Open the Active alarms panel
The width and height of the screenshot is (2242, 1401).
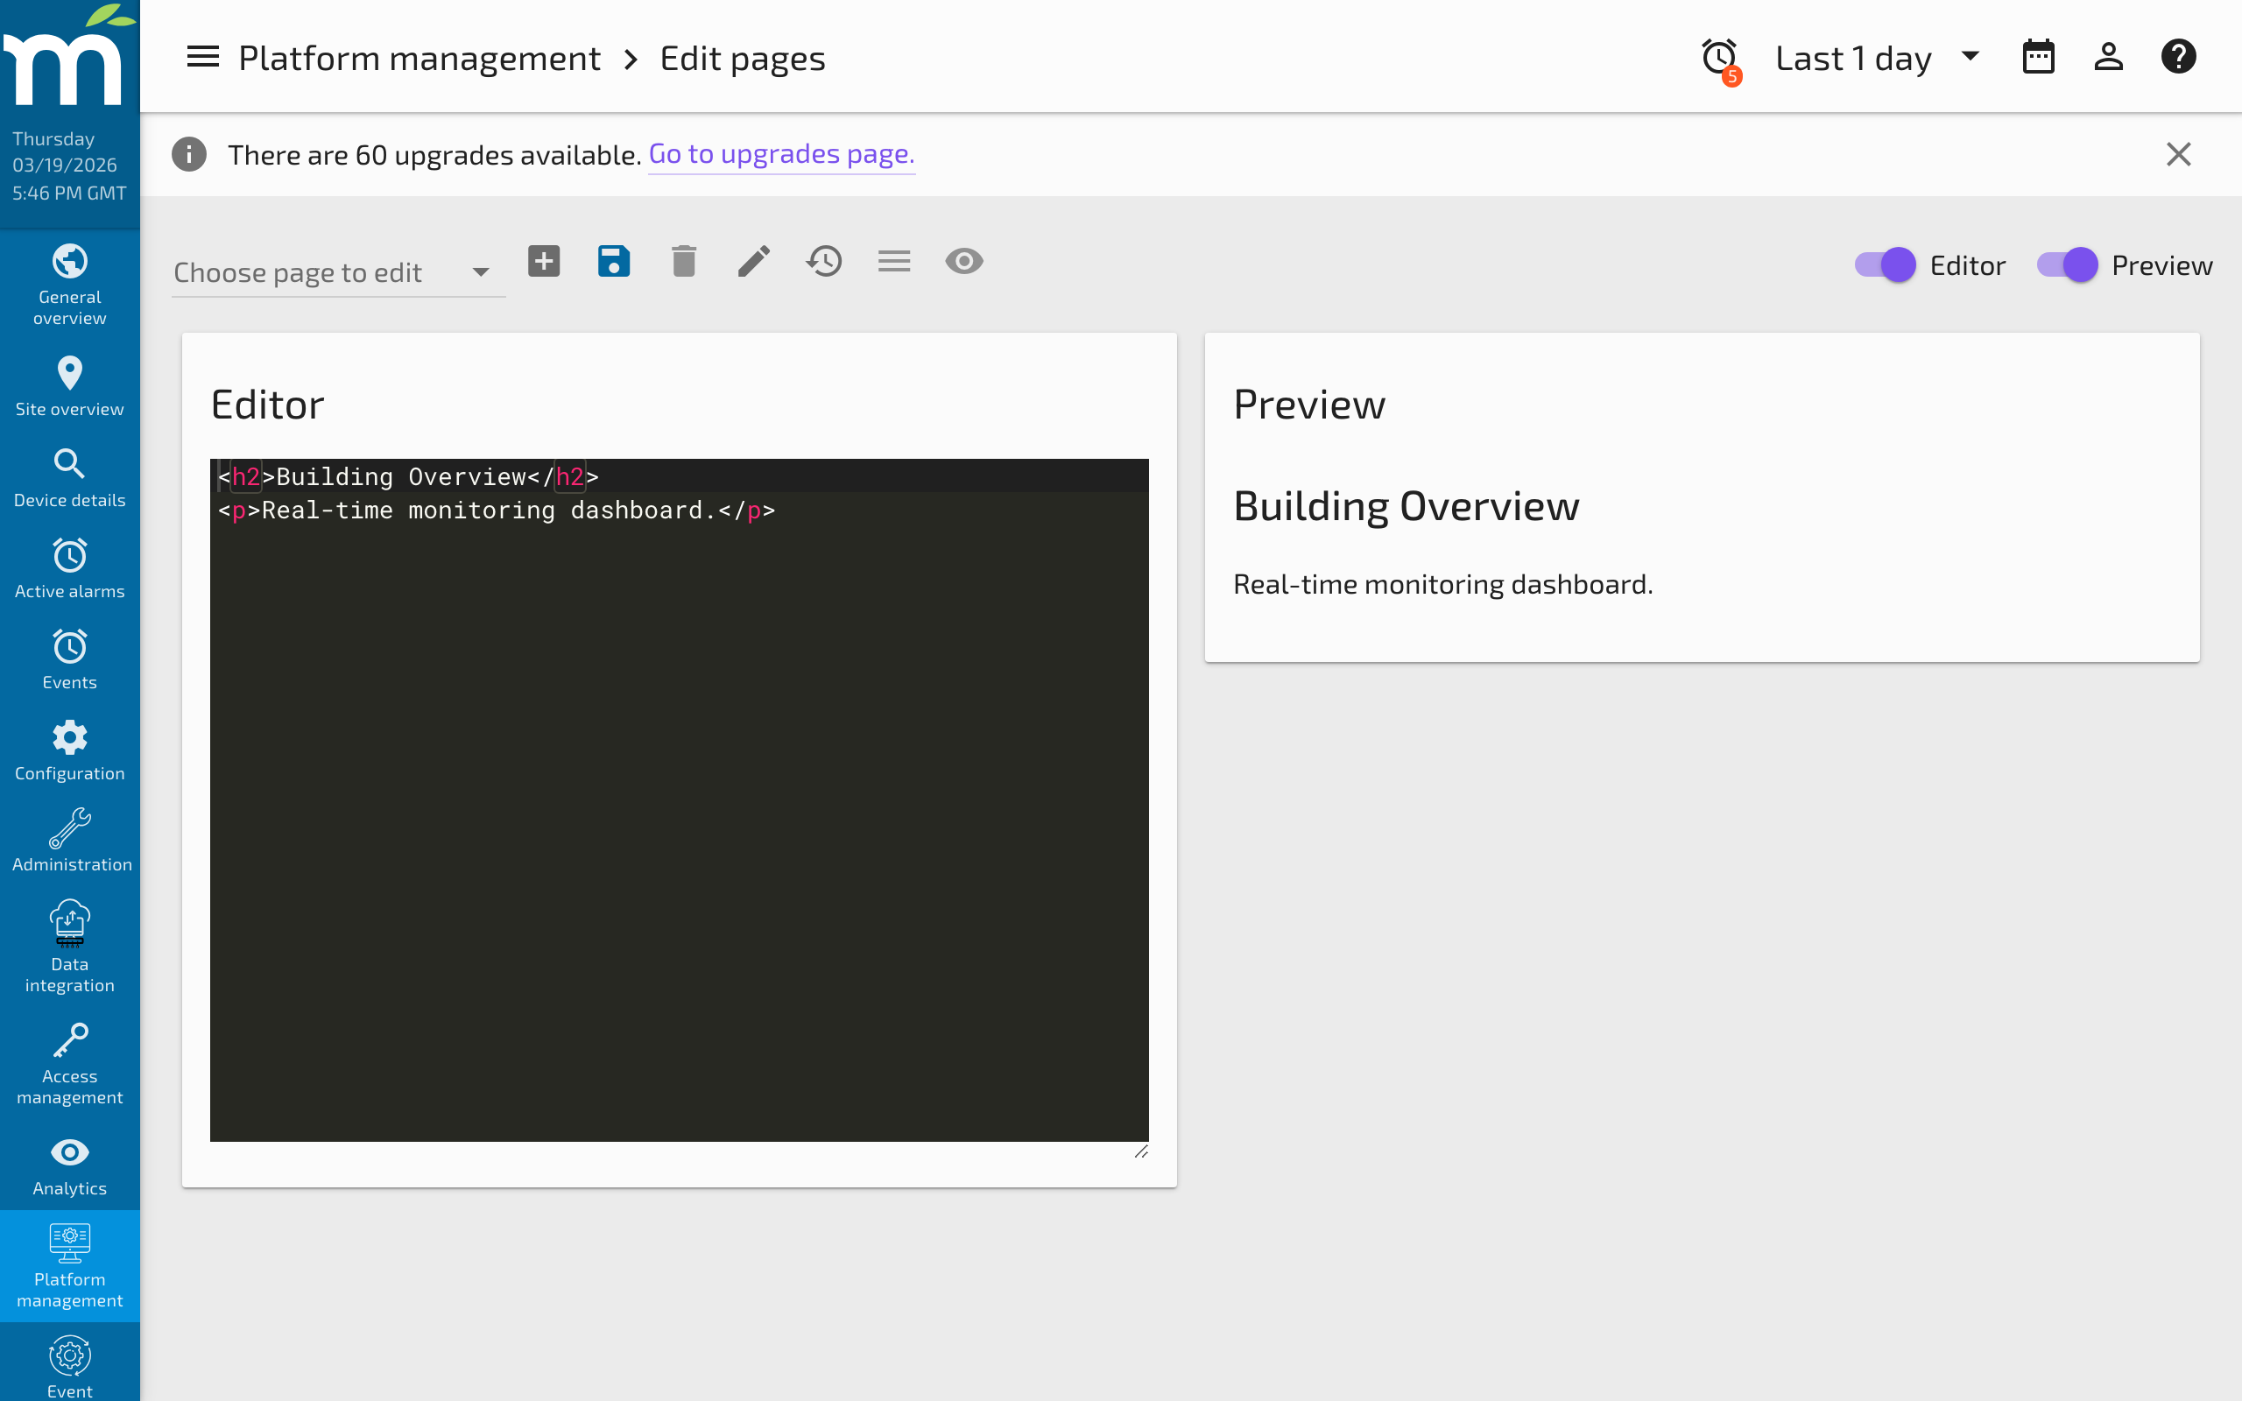click(69, 568)
